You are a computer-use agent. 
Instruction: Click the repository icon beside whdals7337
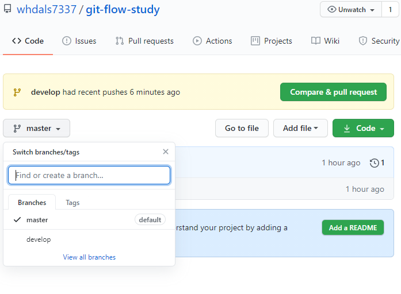coord(7,10)
